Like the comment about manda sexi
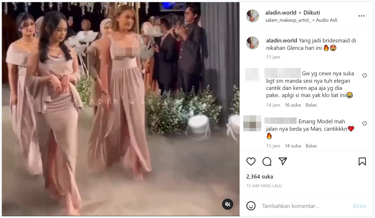This screenshot has height=218, width=375. [365, 76]
